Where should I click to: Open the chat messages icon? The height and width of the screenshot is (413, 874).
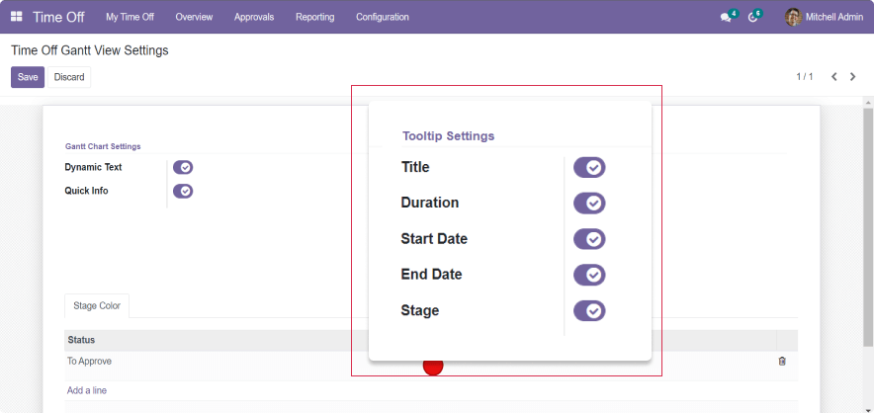(727, 17)
